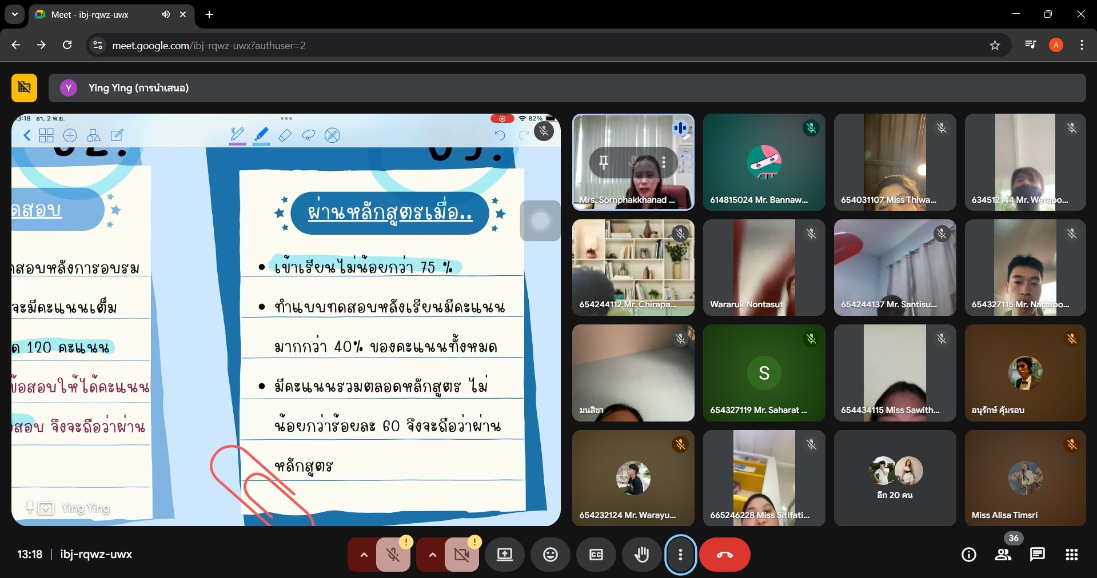Leave the call with red hangup button
This screenshot has height=578, width=1097.
tap(724, 554)
